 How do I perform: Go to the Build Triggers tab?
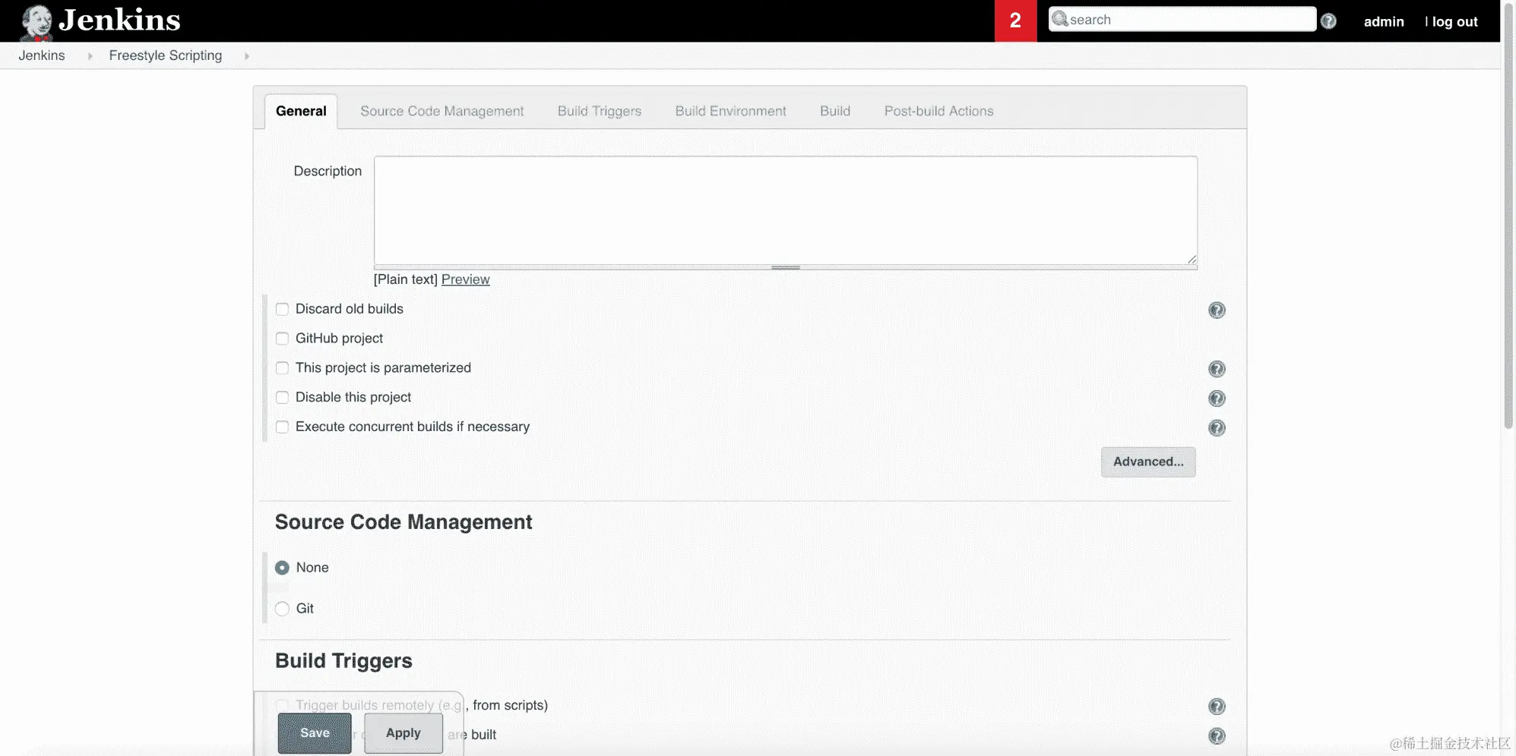coord(600,112)
